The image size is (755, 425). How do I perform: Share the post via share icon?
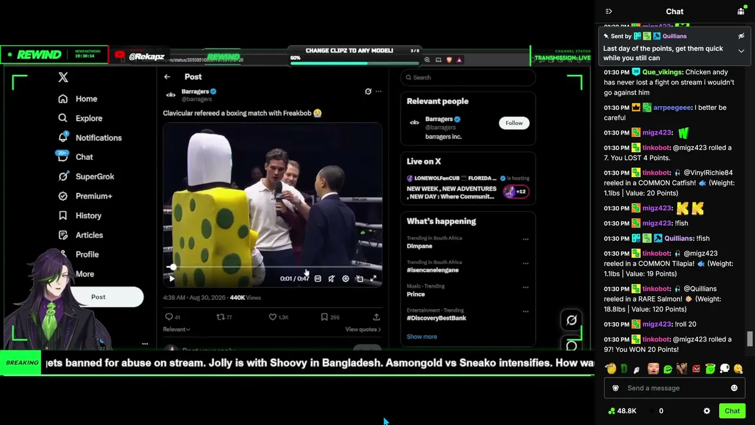point(376,317)
